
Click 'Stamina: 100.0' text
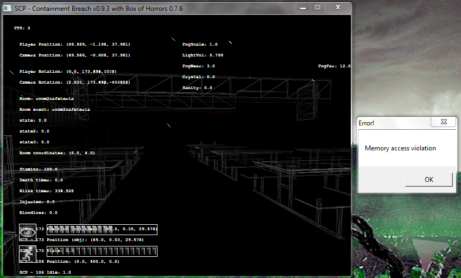tap(38, 169)
